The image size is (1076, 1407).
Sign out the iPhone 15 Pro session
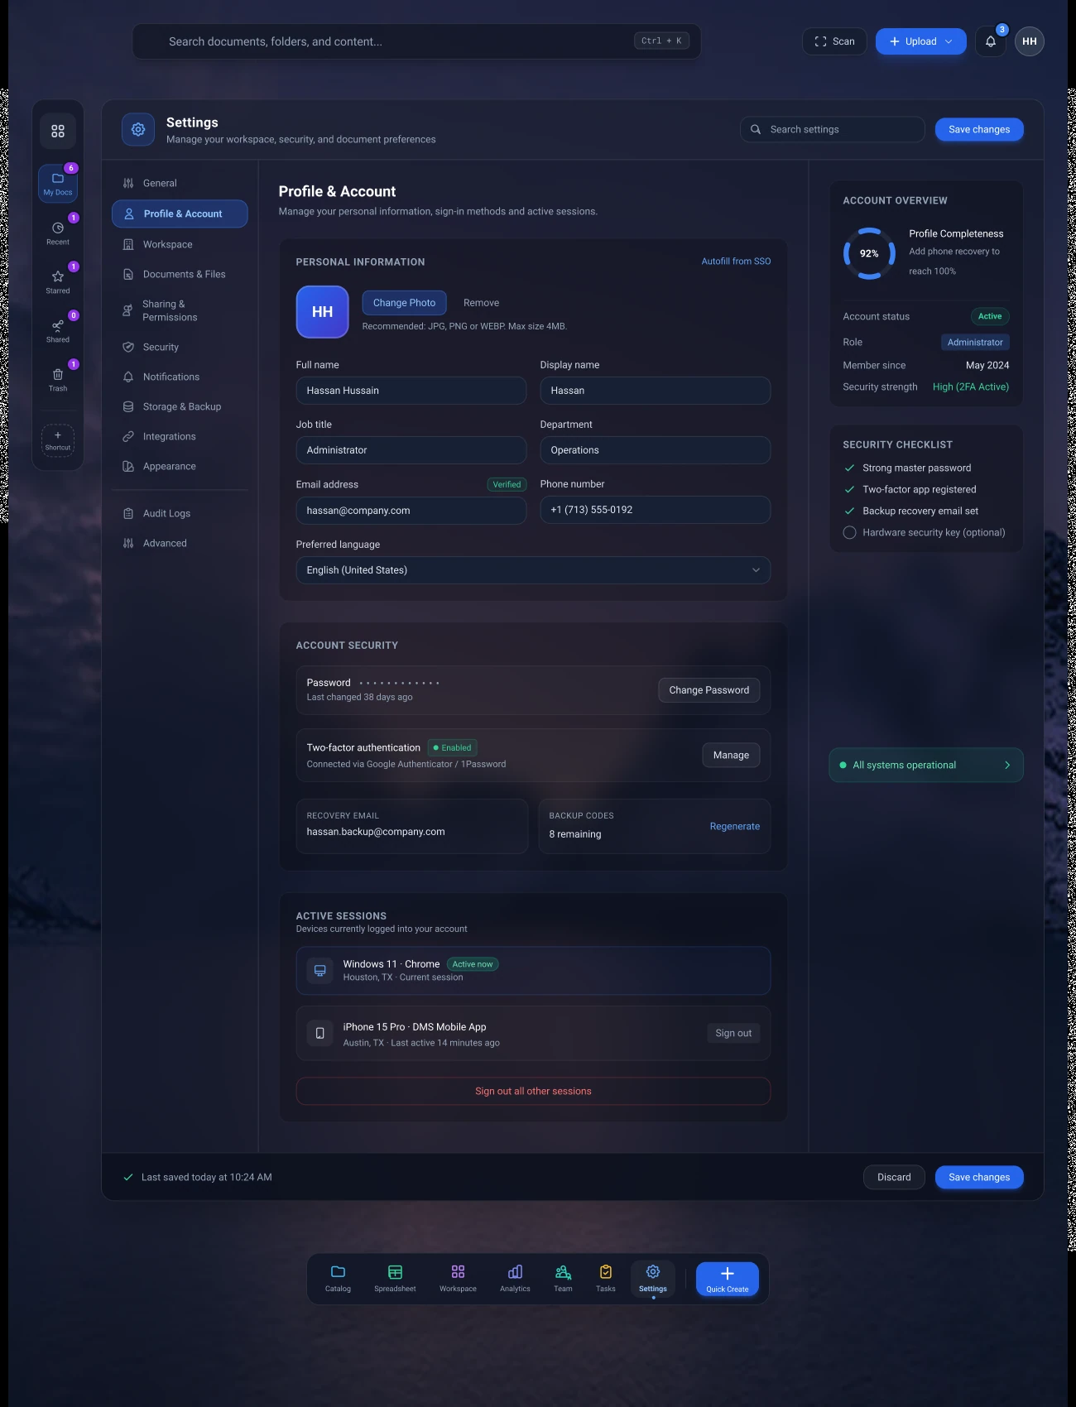click(x=733, y=1033)
